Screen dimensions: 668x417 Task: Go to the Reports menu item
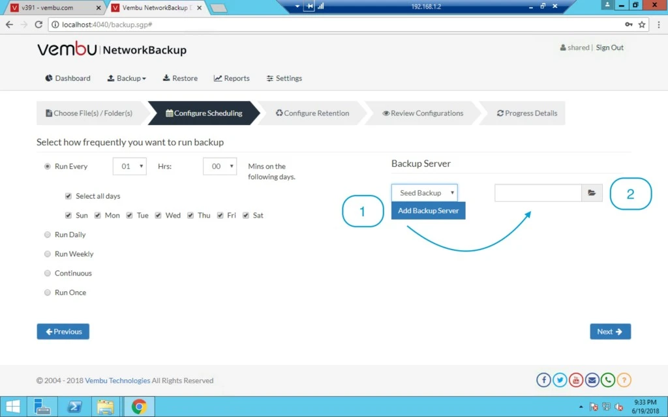(x=232, y=78)
